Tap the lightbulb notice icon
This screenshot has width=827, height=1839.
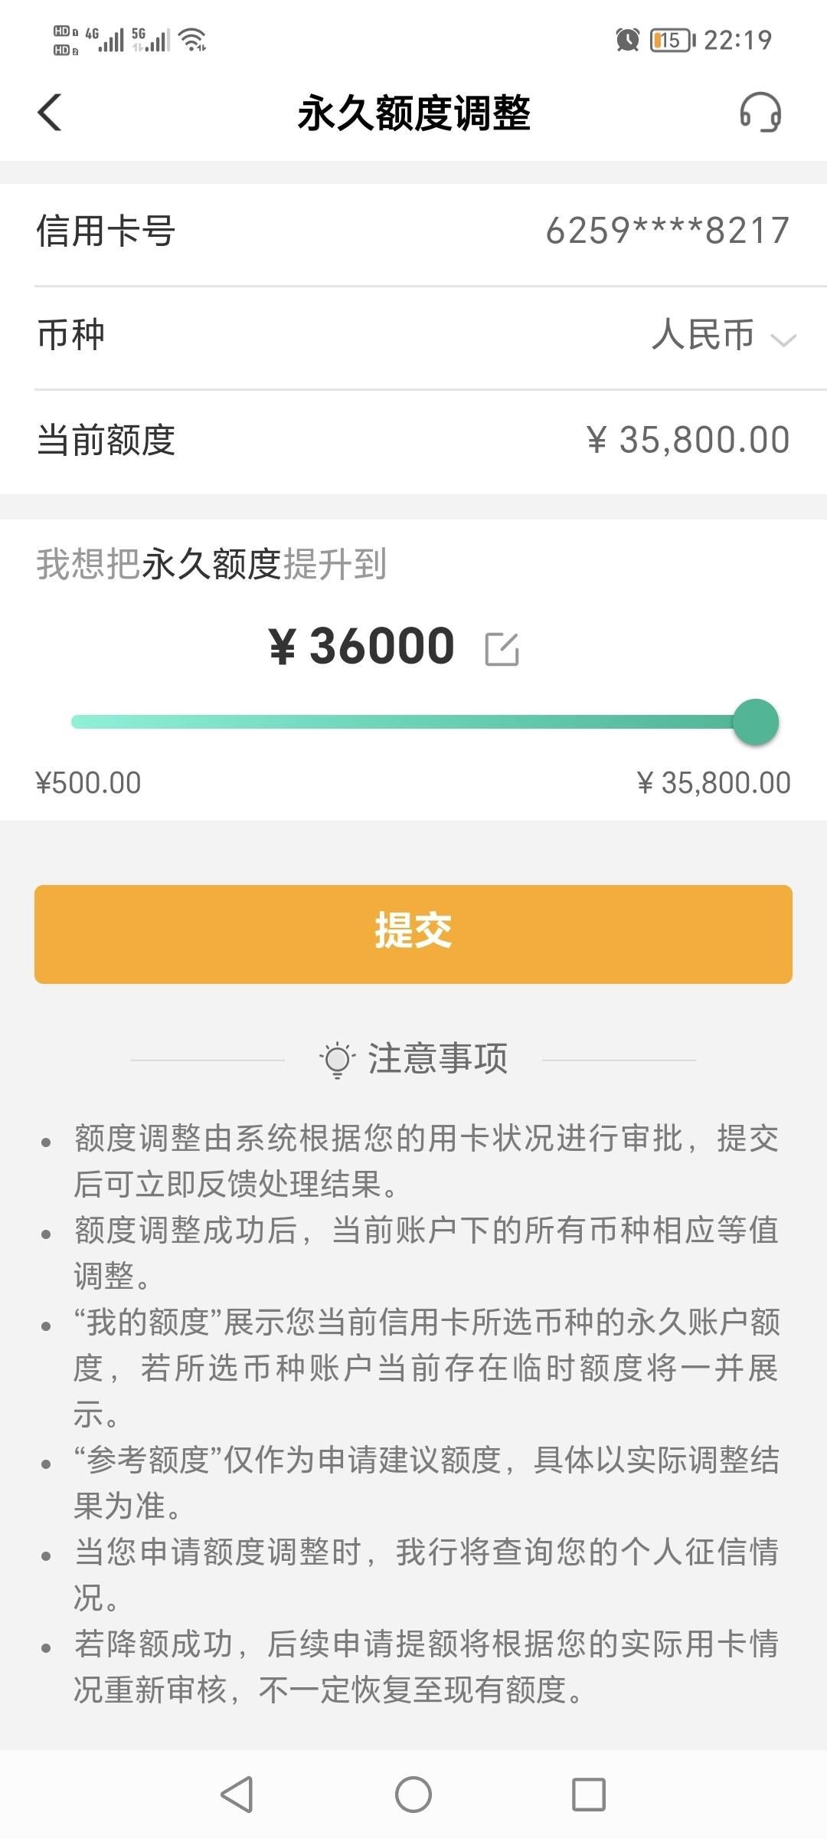(337, 1059)
